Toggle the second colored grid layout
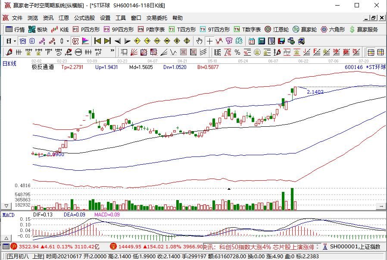The image size is (387, 260). [x=381, y=52]
